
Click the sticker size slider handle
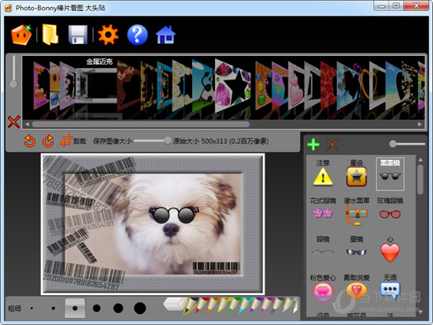(x=393, y=143)
